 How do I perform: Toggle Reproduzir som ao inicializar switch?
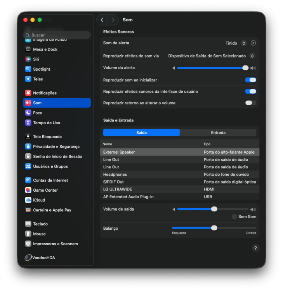[x=250, y=80]
